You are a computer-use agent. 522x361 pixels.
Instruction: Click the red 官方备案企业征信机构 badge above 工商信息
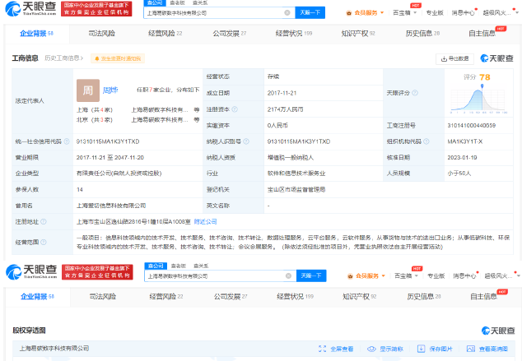[x=96, y=9]
